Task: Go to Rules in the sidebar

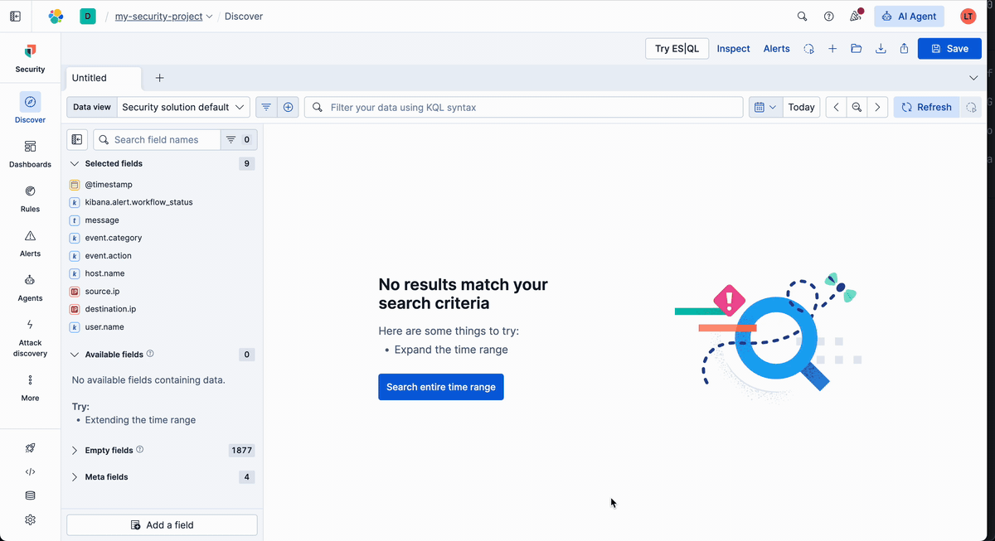Action: point(30,199)
